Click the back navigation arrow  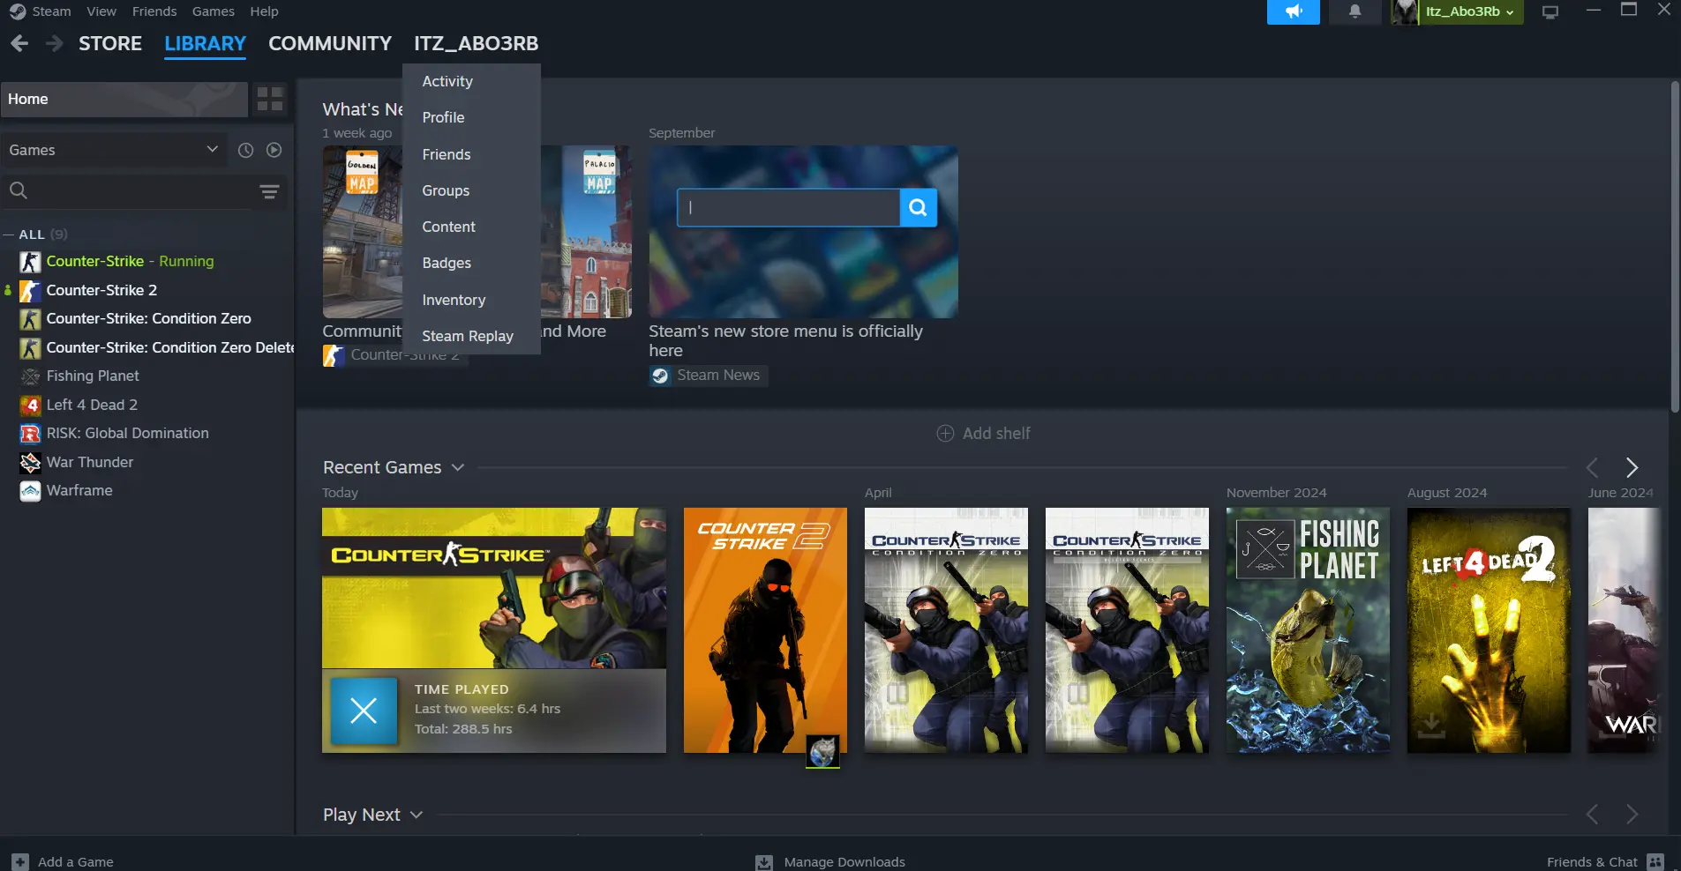[x=19, y=43]
